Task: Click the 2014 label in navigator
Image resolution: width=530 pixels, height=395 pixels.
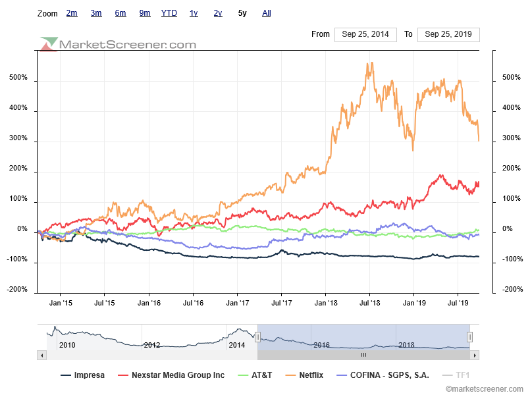Action: click(x=236, y=345)
